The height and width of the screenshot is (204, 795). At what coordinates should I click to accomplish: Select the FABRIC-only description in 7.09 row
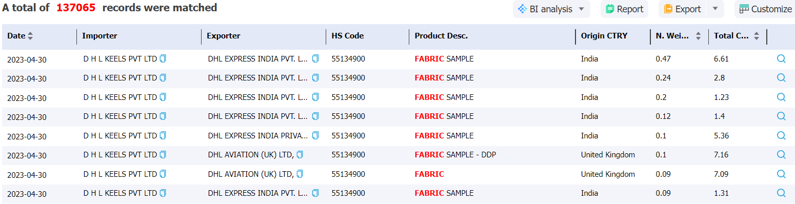(x=429, y=174)
